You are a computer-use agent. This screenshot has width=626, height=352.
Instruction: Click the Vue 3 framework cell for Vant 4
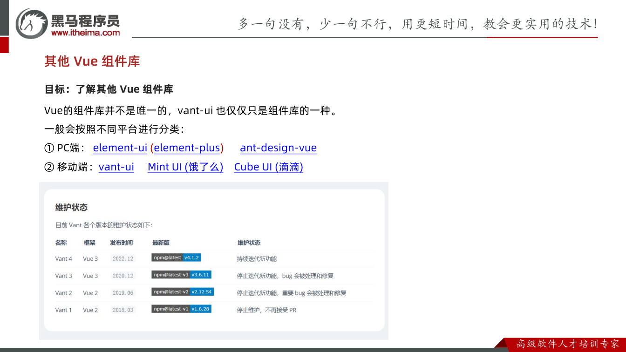click(90, 259)
